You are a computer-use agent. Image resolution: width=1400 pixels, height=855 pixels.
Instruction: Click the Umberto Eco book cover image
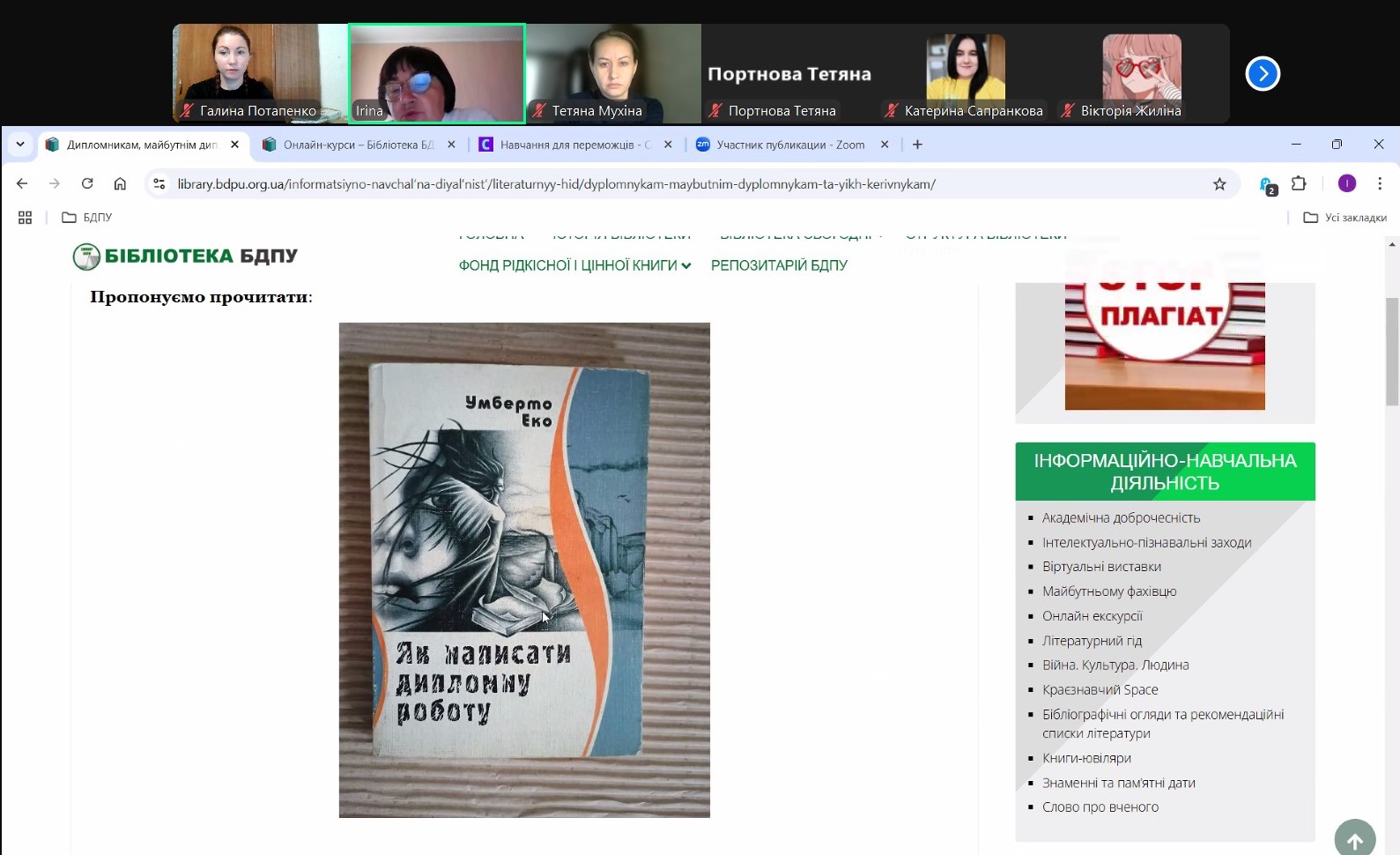pos(524,569)
